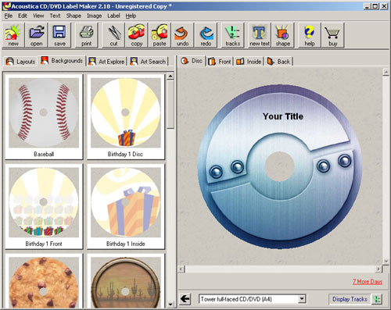Select the desert cactus barrel background
Image resolution: width=391 pixels, height=310 pixels.
126,281
